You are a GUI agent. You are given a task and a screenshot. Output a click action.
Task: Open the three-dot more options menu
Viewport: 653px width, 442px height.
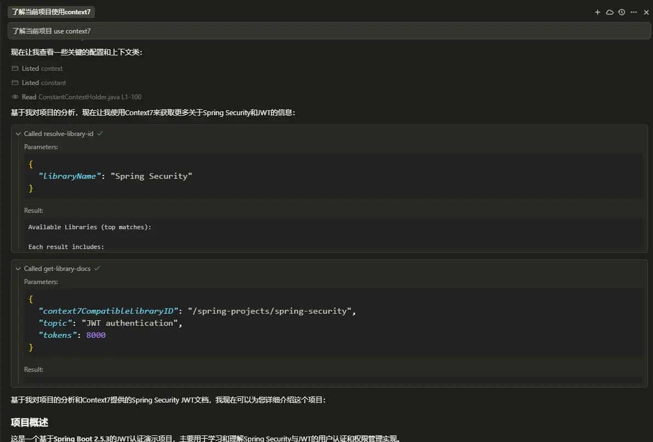tap(633, 12)
